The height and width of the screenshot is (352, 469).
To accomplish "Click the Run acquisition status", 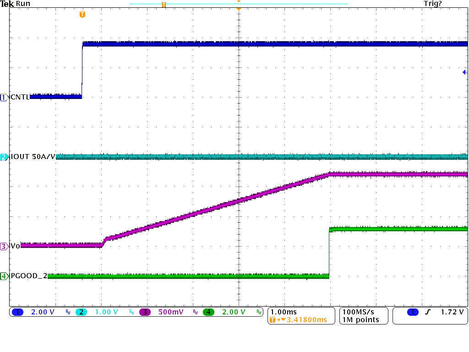I will (x=23, y=4).
